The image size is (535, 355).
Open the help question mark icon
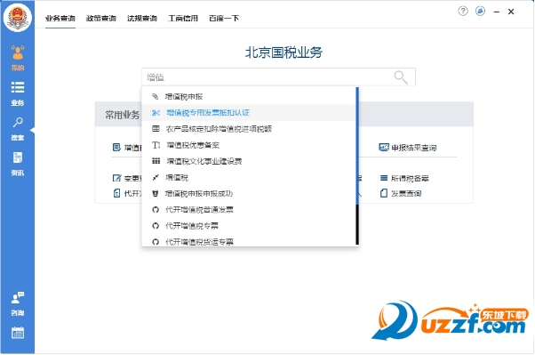[x=463, y=12]
